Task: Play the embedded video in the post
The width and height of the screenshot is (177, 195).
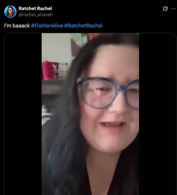Action: pyautogui.click(x=90, y=114)
